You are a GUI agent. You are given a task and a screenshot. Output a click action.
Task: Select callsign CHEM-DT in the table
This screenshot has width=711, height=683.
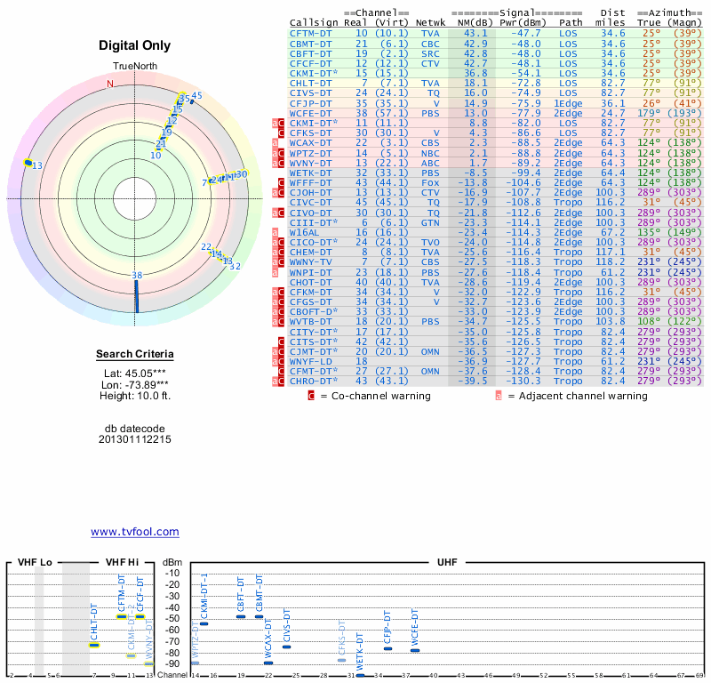310,253
